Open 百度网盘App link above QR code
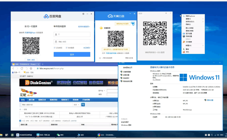This screenshot has height=140, width=227. tap(30, 32)
